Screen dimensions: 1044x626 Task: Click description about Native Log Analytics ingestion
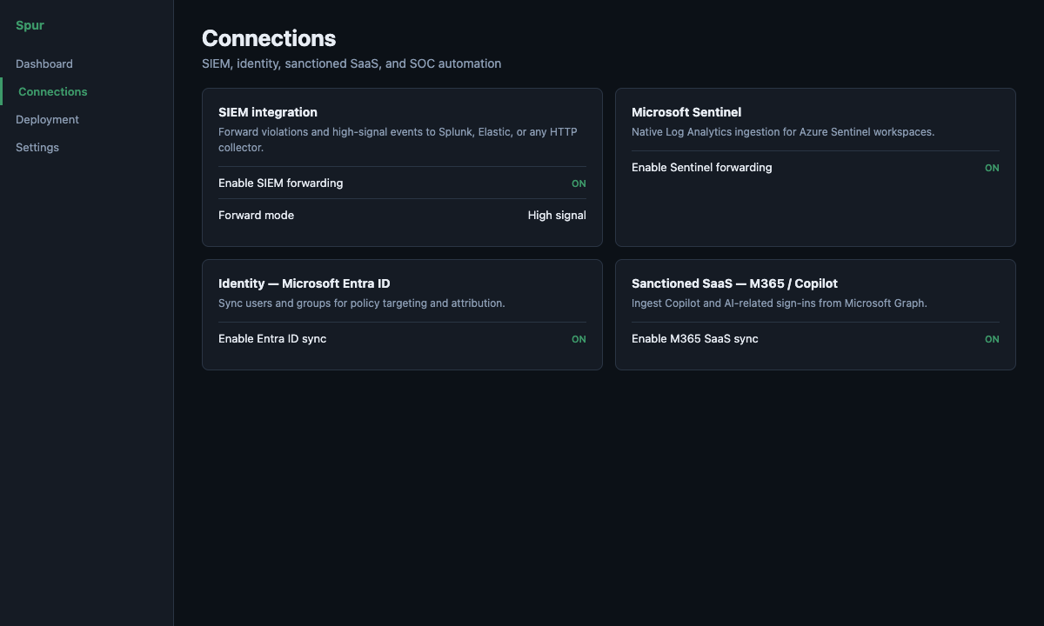(x=783, y=132)
